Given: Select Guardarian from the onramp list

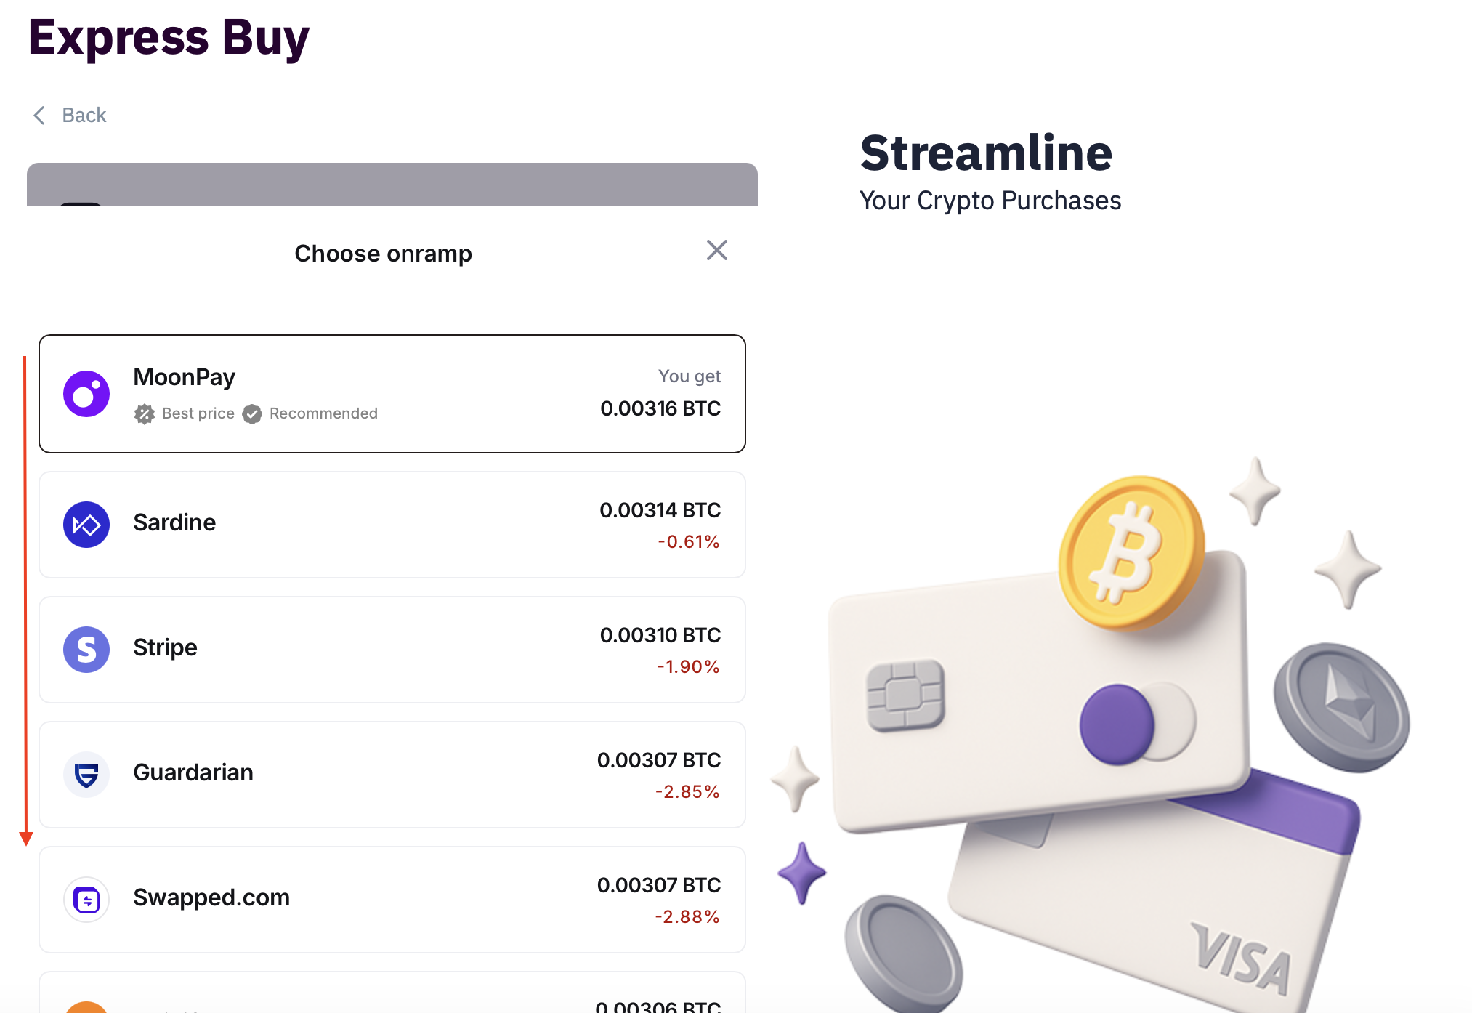Looking at the screenshot, I should click(x=392, y=775).
